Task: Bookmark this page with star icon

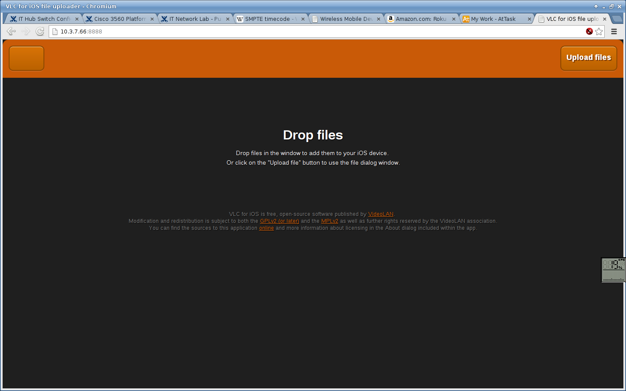Action: click(x=599, y=31)
